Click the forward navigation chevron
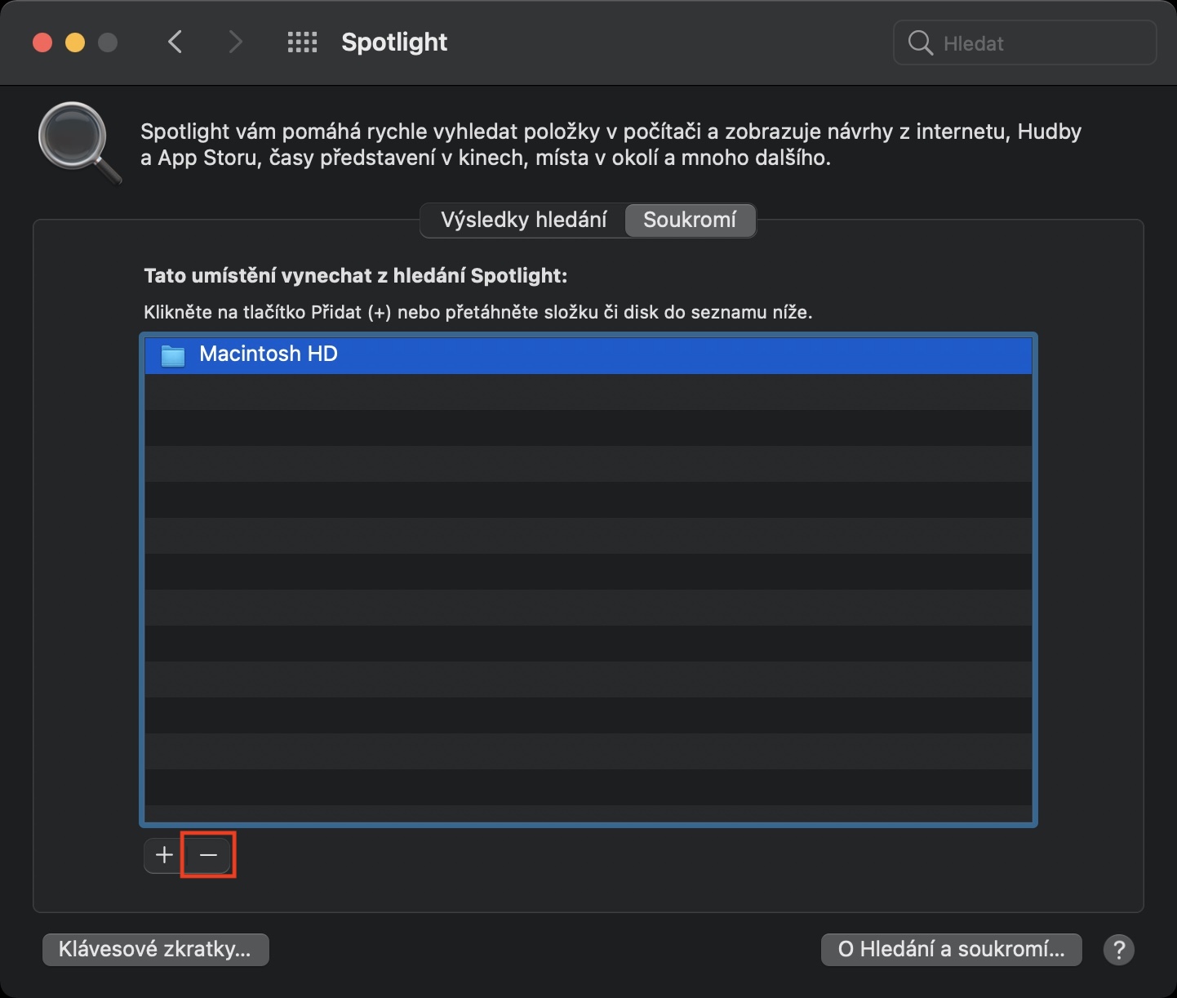This screenshot has height=998, width=1177. click(x=235, y=42)
